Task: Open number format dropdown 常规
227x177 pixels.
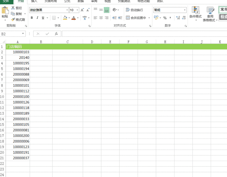Action: pyautogui.click(x=184, y=10)
